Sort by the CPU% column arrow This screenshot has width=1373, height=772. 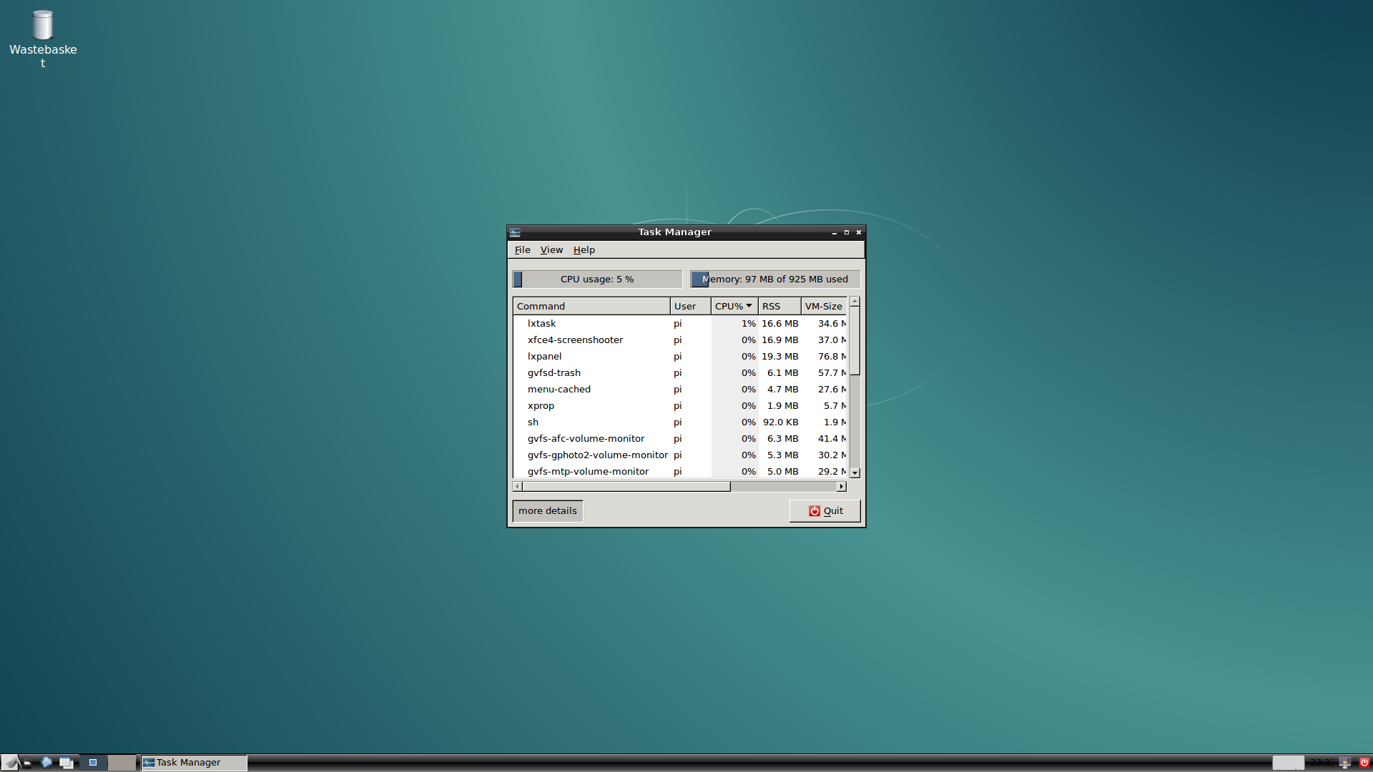[749, 306]
